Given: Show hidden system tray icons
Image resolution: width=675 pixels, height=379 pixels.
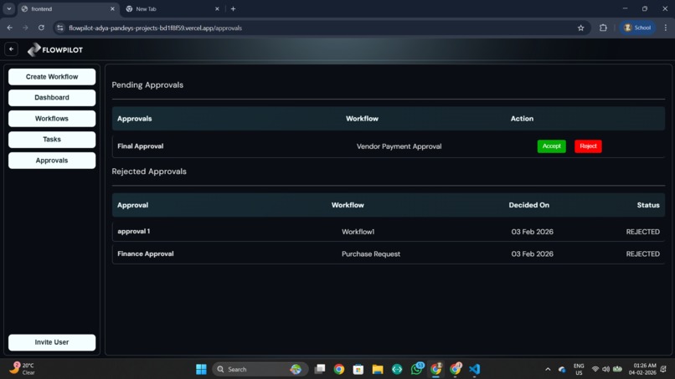Looking at the screenshot, I should [548, 369].
